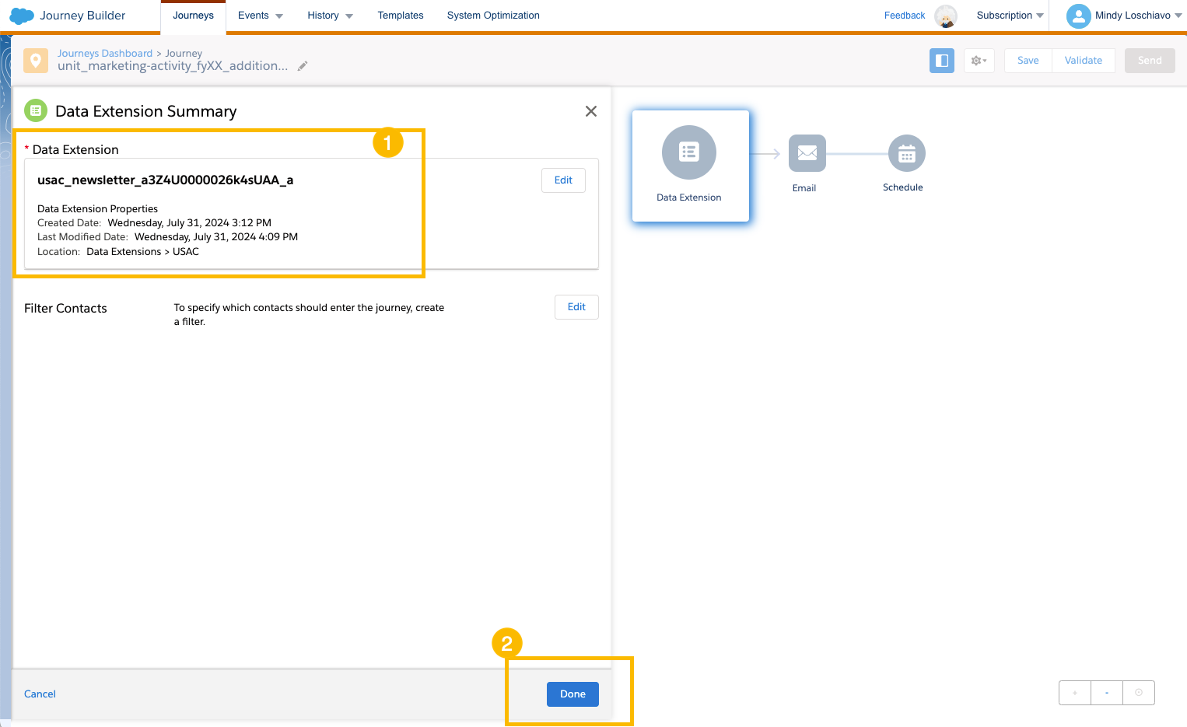Open the History dropdown menu
Viewport: 1187px width, 727px height.
tap(330, 15)
